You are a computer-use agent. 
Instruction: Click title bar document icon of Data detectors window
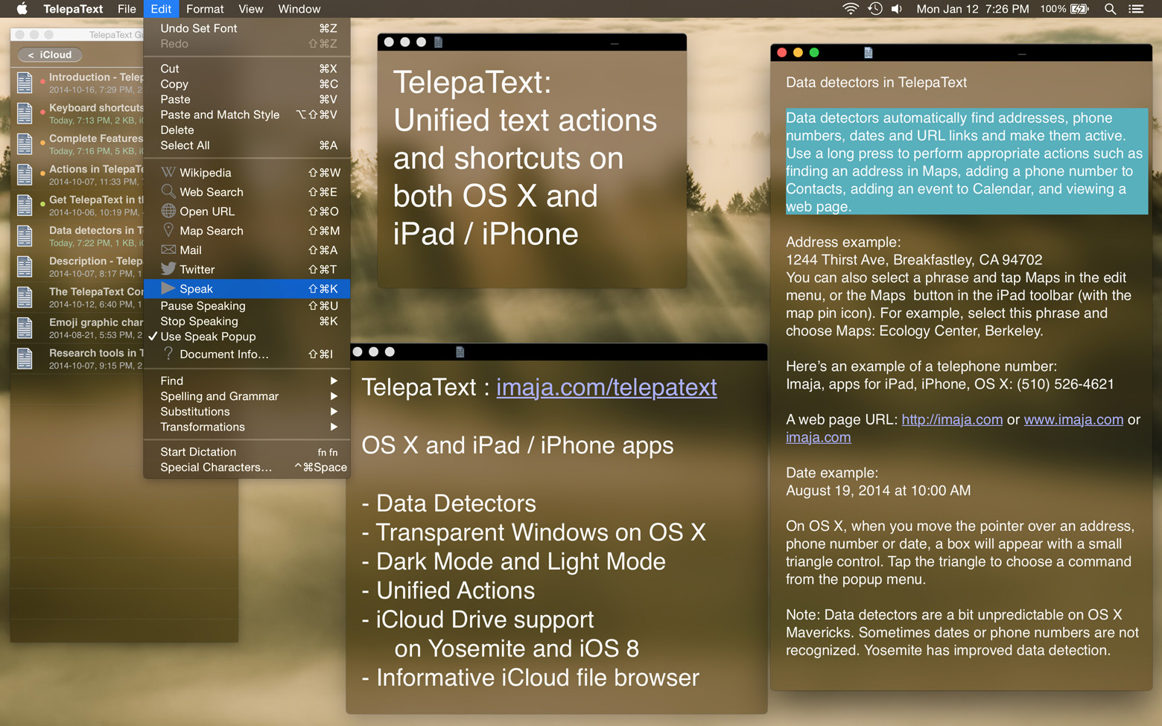point(868,52)
